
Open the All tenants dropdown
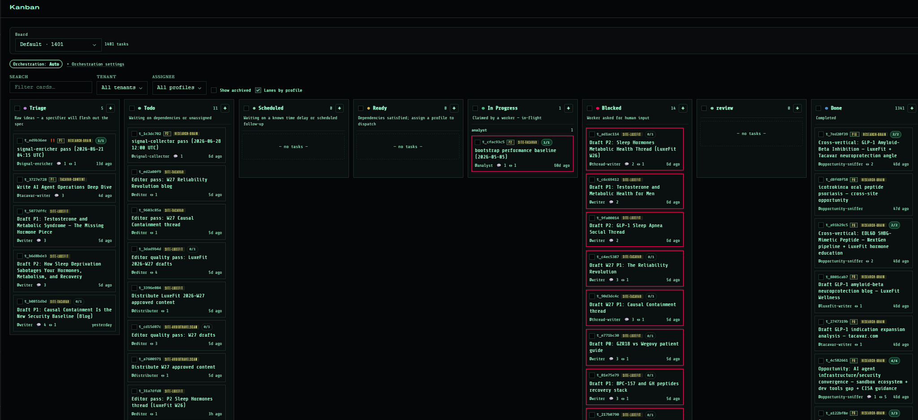point(121,88)
